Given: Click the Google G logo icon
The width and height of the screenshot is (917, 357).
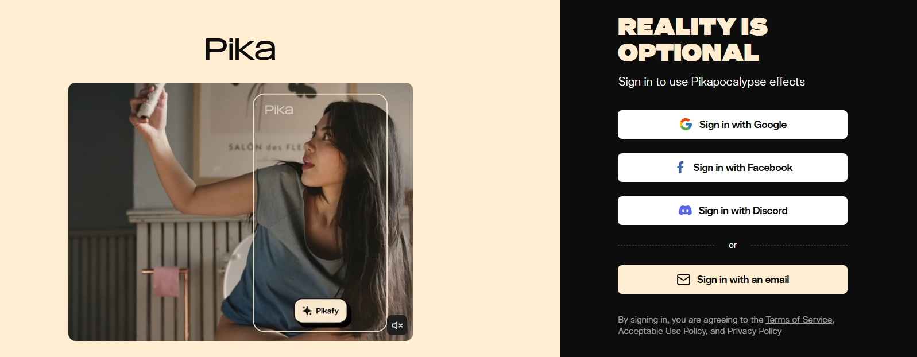Looking at the screenshot, I should coord(686,125).
